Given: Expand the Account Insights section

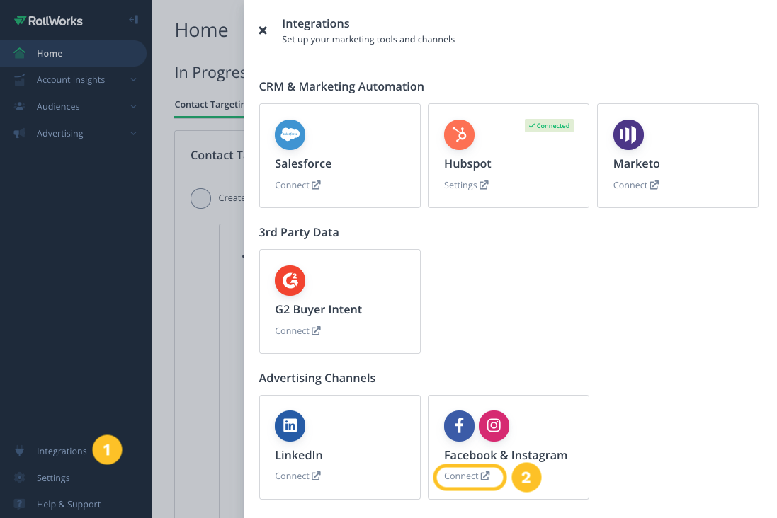Looking at the screenshot, I should (x=134, y=79).
